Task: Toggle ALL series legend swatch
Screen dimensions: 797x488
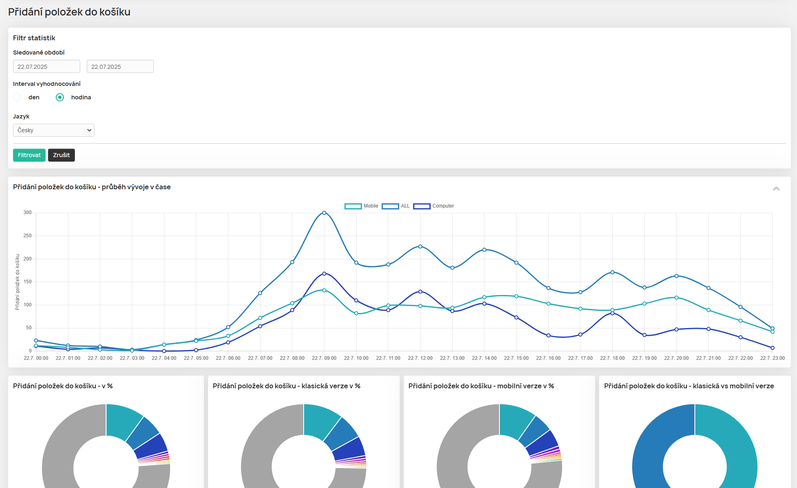Action: pyautogui.click(x=390, y=206)
